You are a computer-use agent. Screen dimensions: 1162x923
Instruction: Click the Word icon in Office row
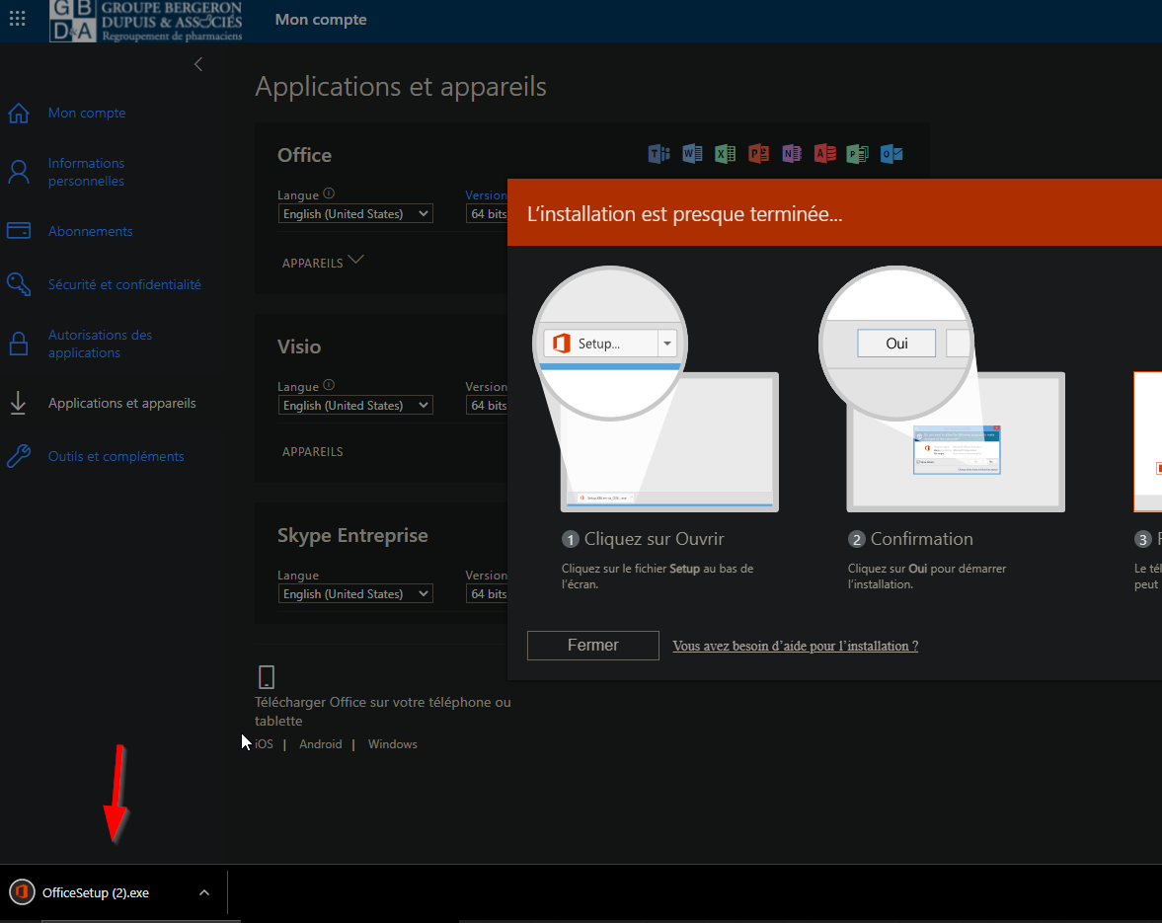coord(692,153)
